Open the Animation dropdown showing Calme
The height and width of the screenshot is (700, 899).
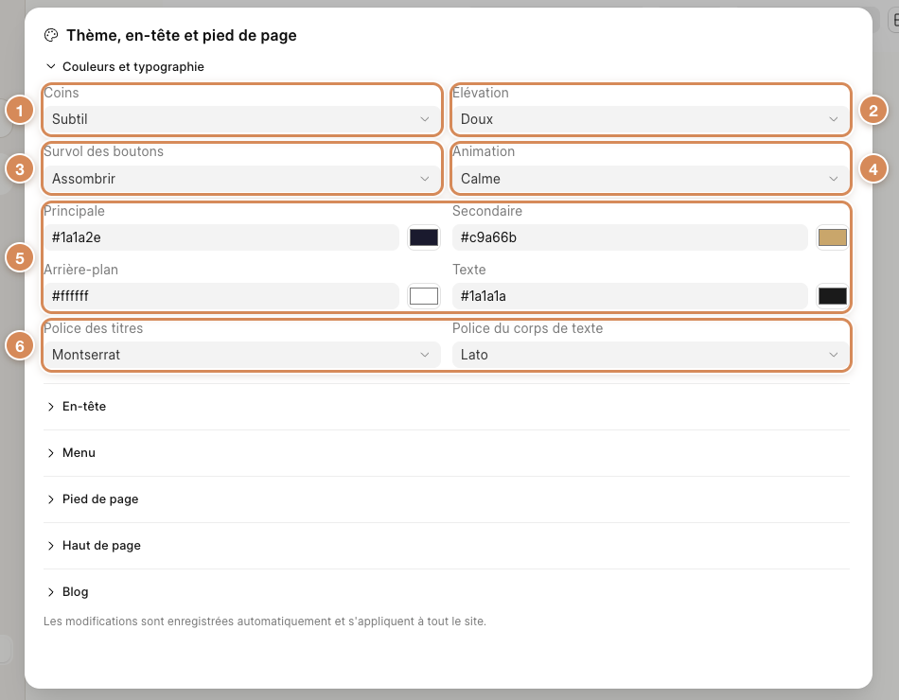(651, 179)
